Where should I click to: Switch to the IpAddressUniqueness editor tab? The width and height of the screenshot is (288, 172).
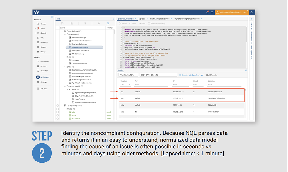[126, 19]
